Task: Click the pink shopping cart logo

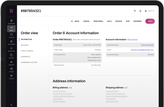Action: coord(11,11)
